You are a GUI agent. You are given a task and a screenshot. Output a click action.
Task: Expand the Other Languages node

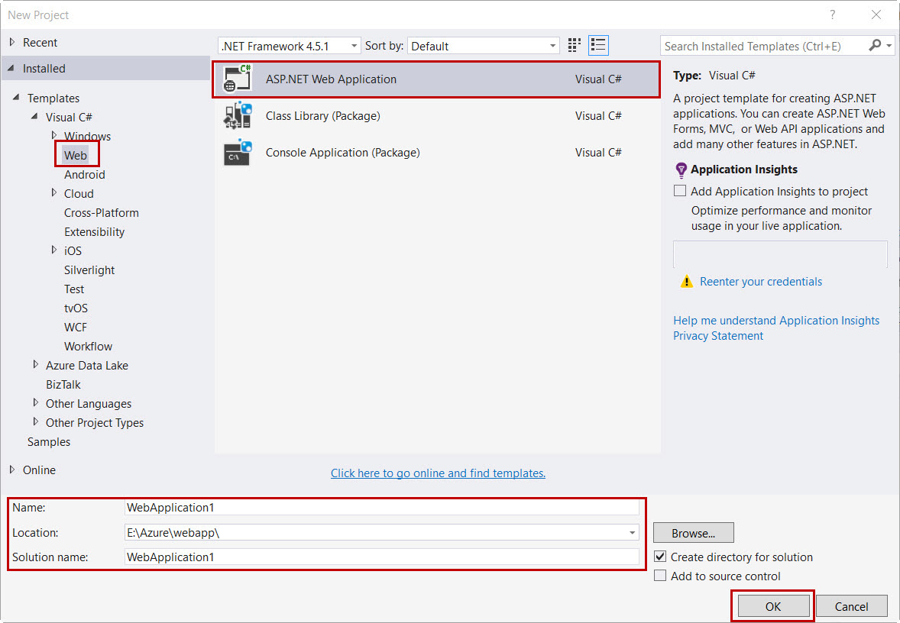pyautogui.click(x=36, y=402)
